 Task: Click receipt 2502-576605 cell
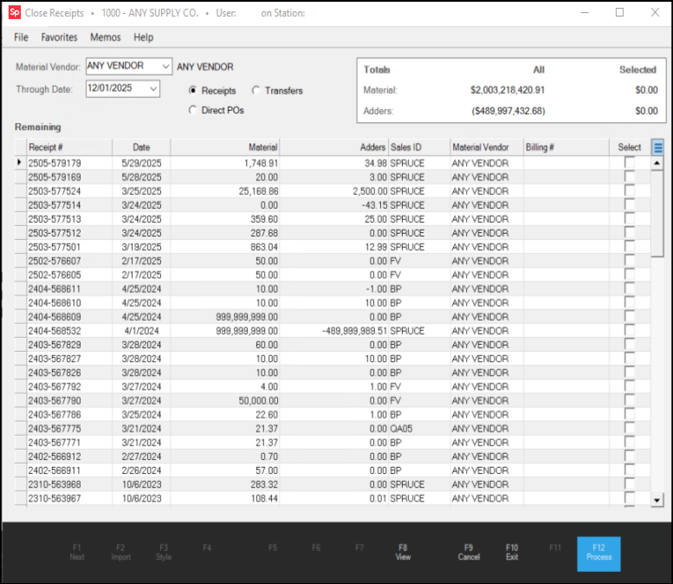[x=69, y=275]
